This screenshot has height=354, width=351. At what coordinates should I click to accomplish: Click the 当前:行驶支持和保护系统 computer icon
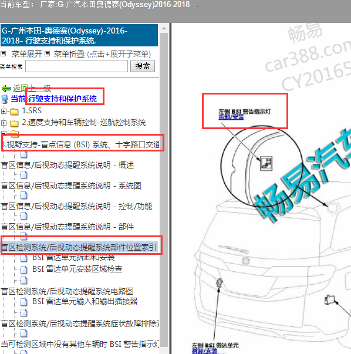[5, 99]
